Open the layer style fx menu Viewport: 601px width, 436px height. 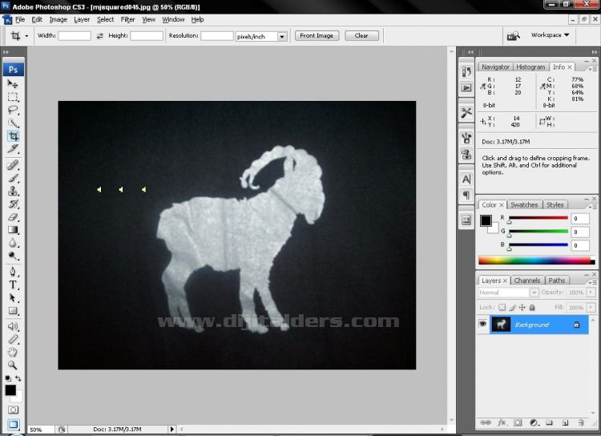(502, 422)
